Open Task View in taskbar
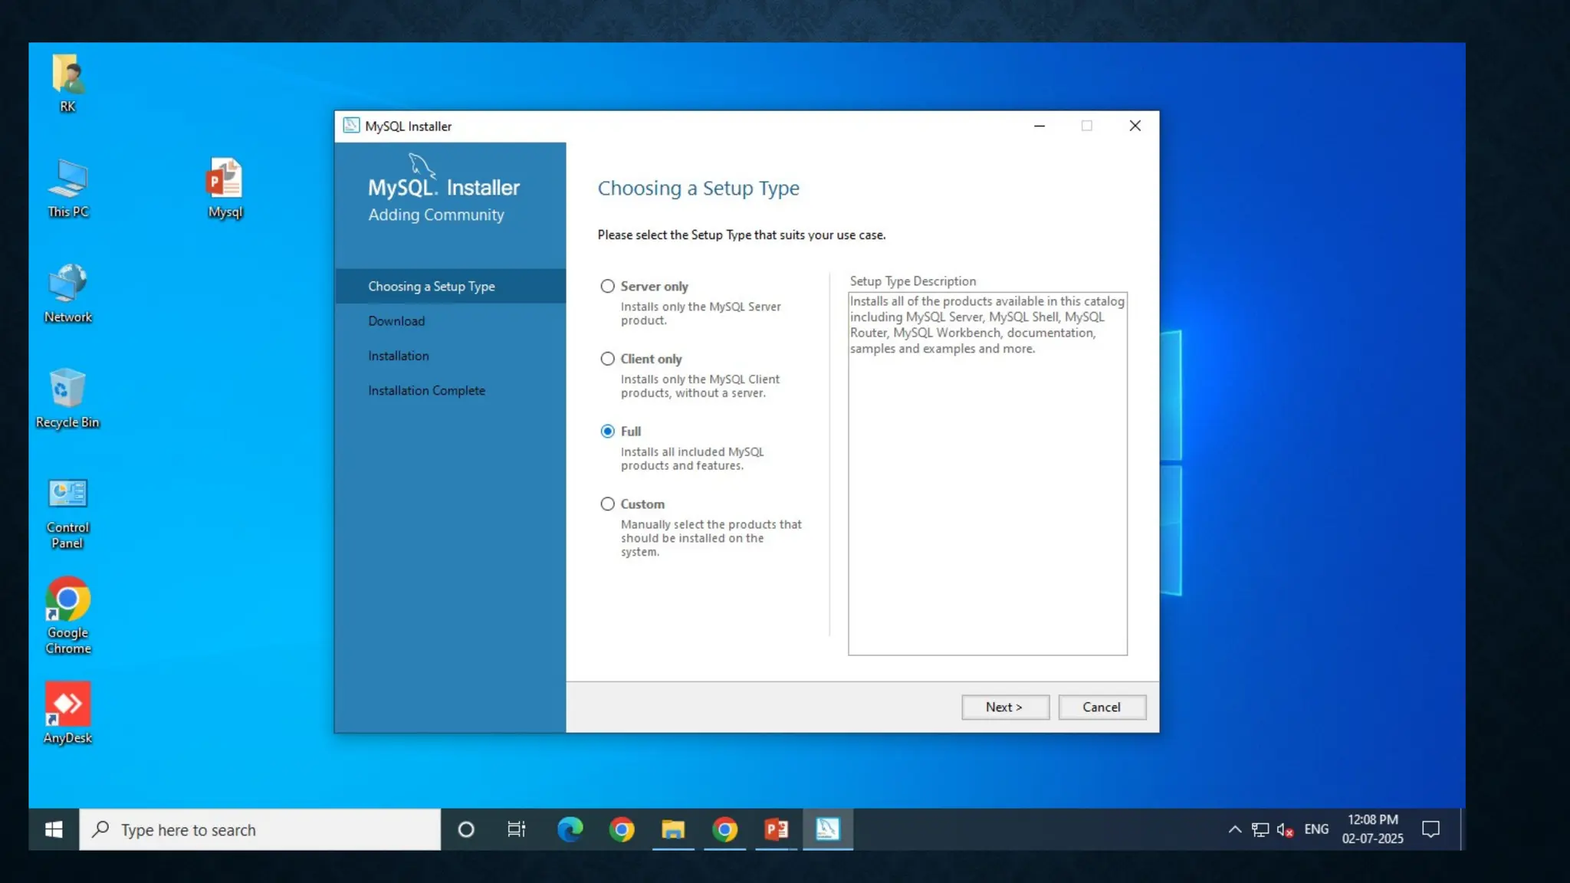The width and height of the screenshot is (1570, 883). click(517, 829)
